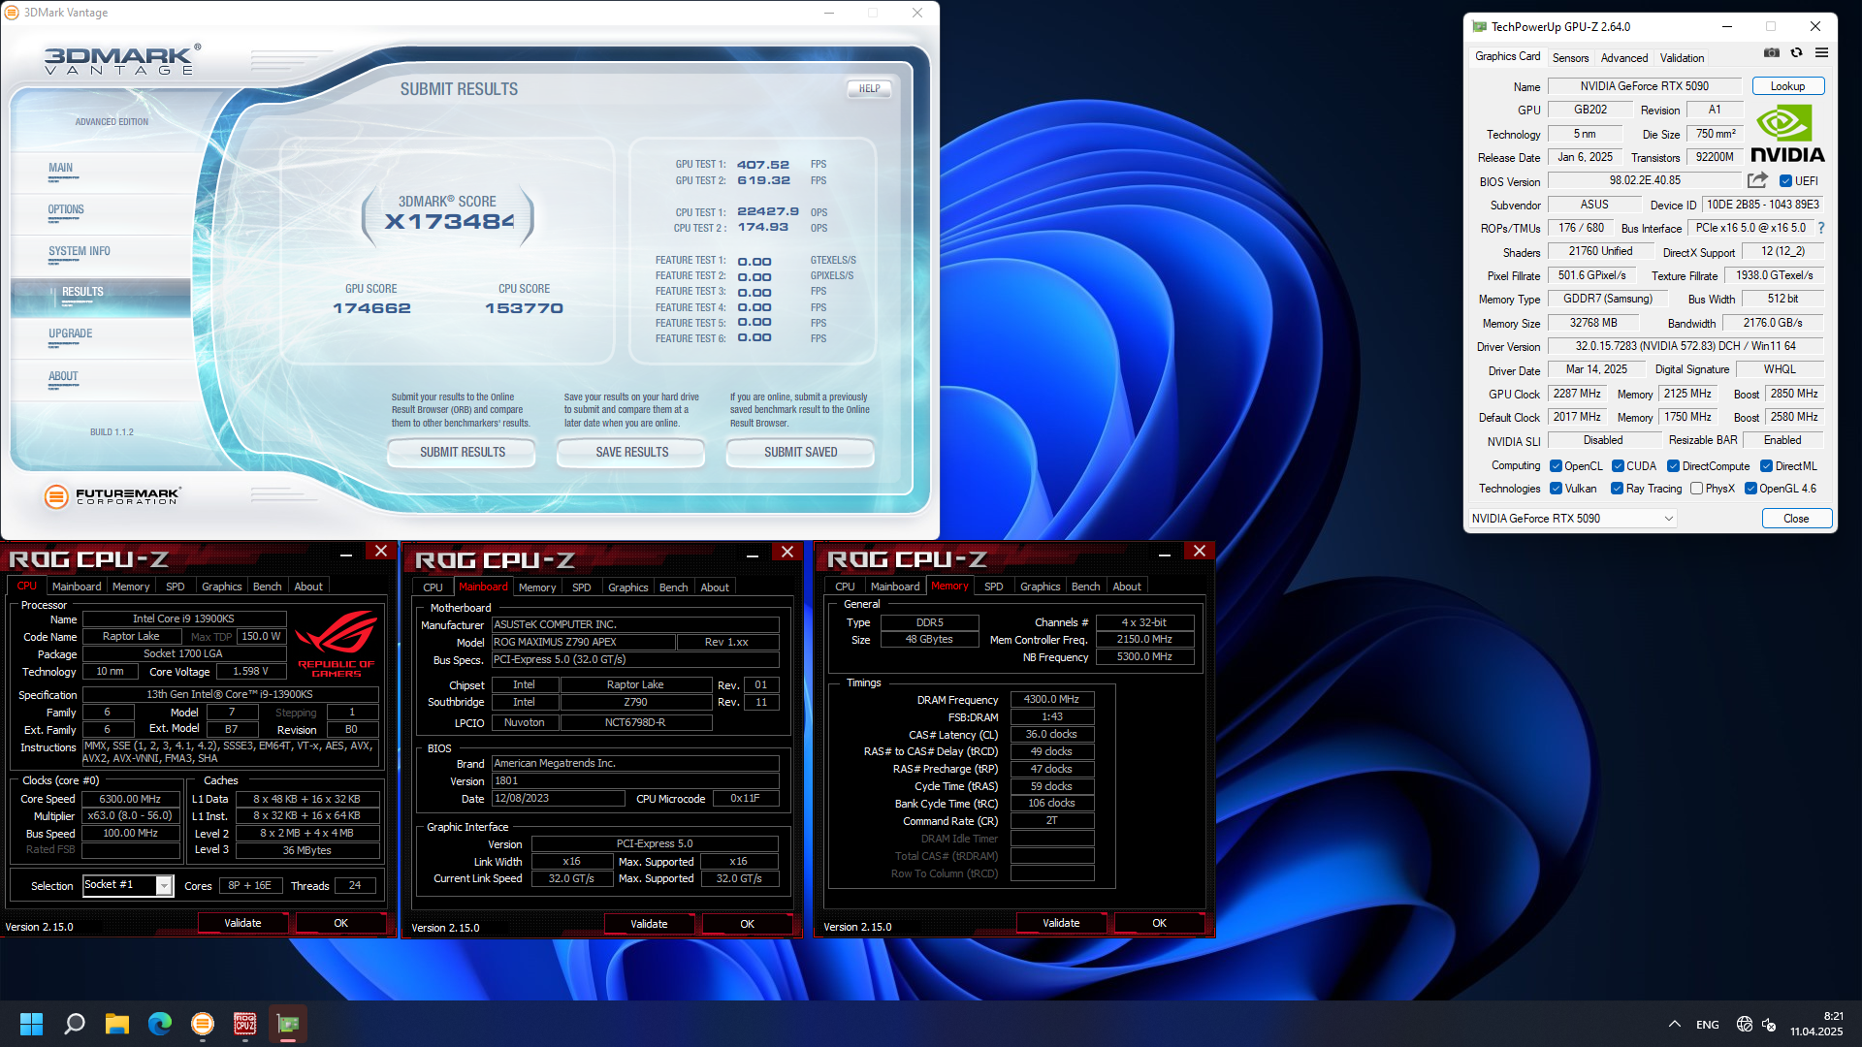Click the Bus Interface question mark icon
This screenshot has width=1862, height=1047.
(x=1820, y=229)
